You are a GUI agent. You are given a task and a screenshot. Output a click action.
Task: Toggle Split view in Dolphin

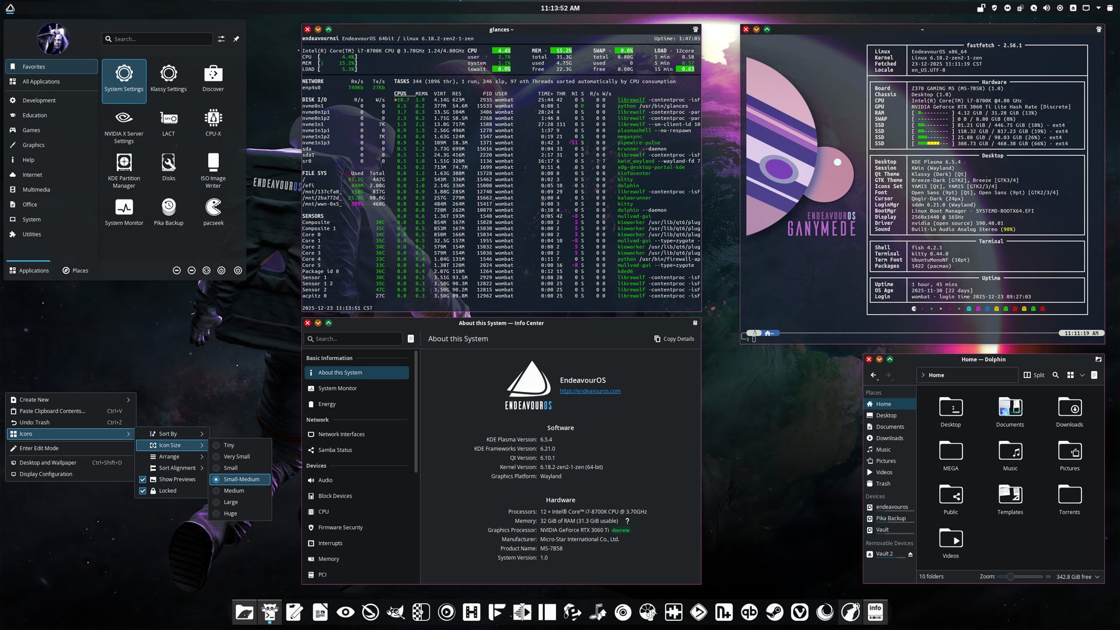pyautogui.click(x=1034, y=375)
